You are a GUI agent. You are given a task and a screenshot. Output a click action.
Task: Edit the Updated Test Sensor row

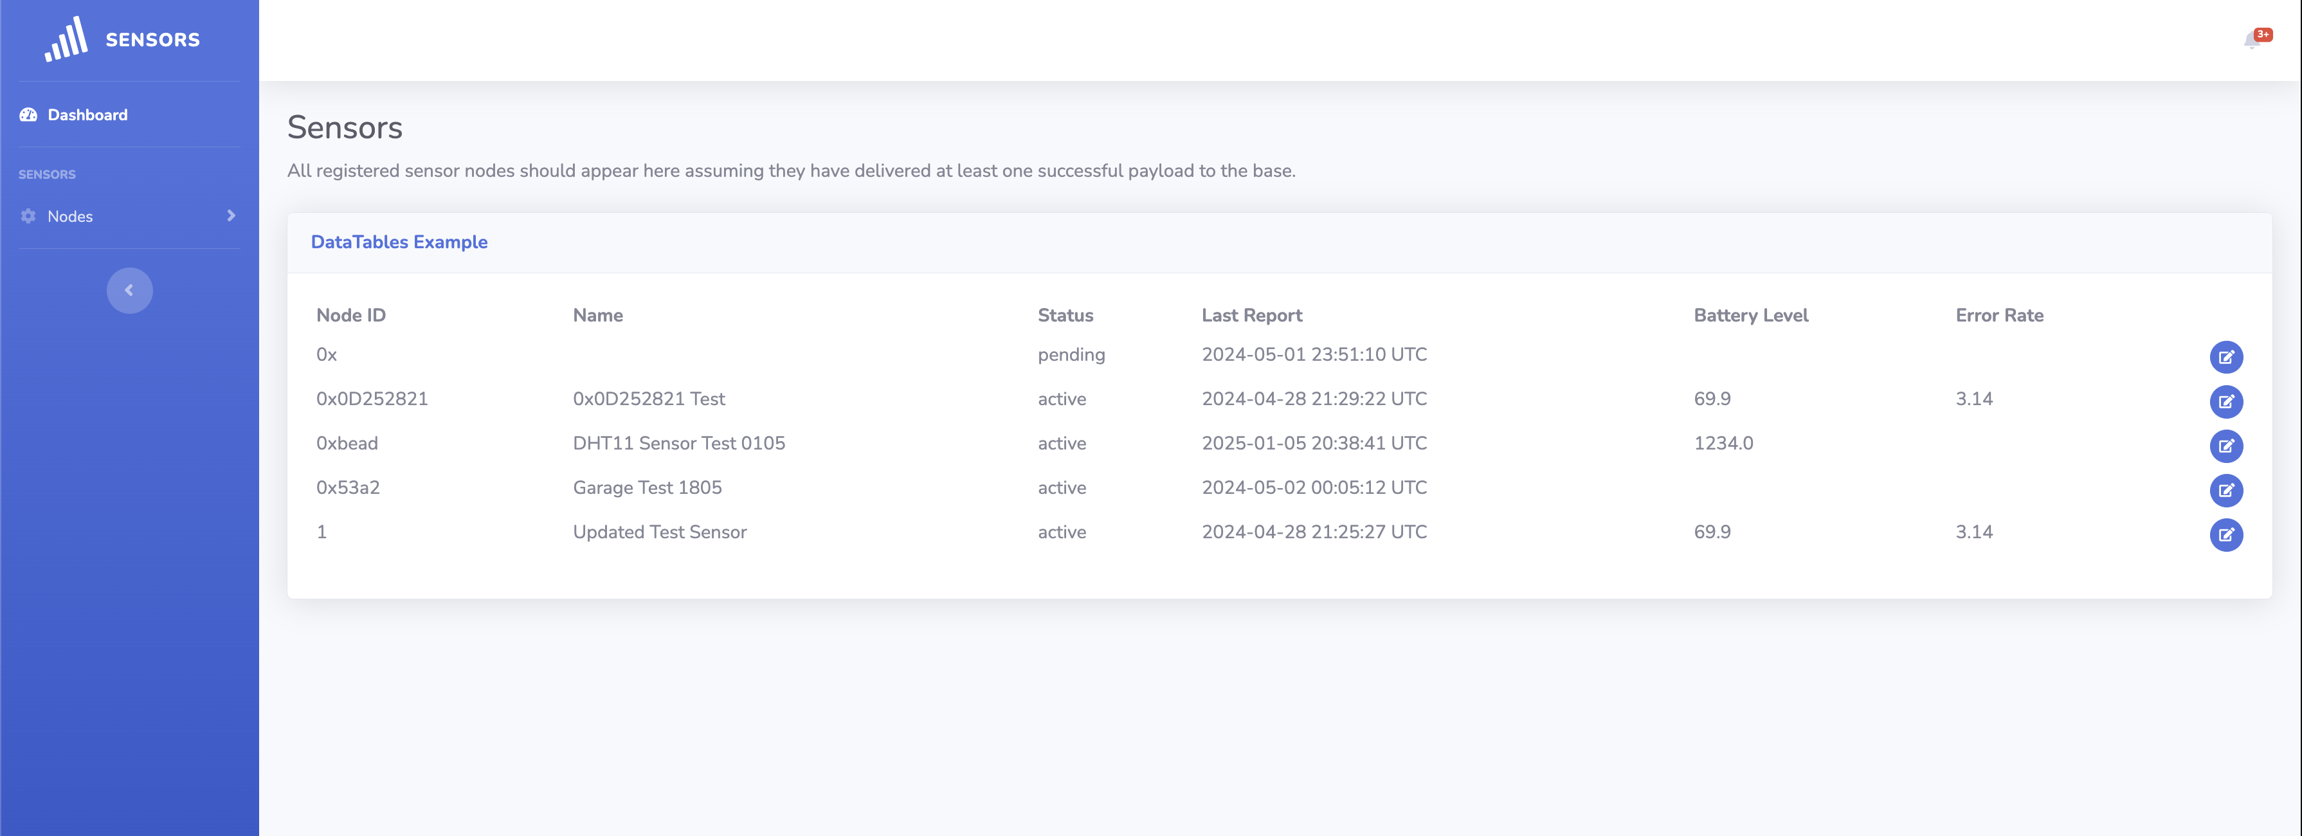(x=2225, y=534)
